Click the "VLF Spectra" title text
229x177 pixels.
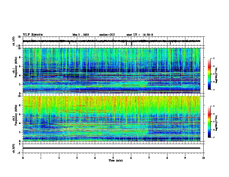[33, 35]
